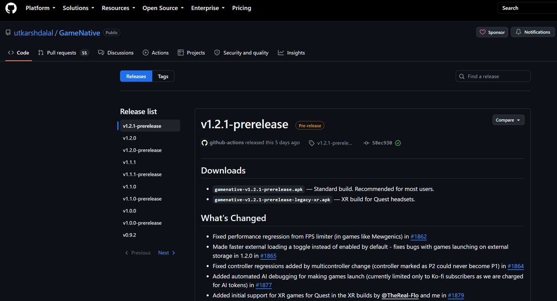Click the Notifications button
The width and height of the screenshot is (557, 301).
(x=533, y=32)
